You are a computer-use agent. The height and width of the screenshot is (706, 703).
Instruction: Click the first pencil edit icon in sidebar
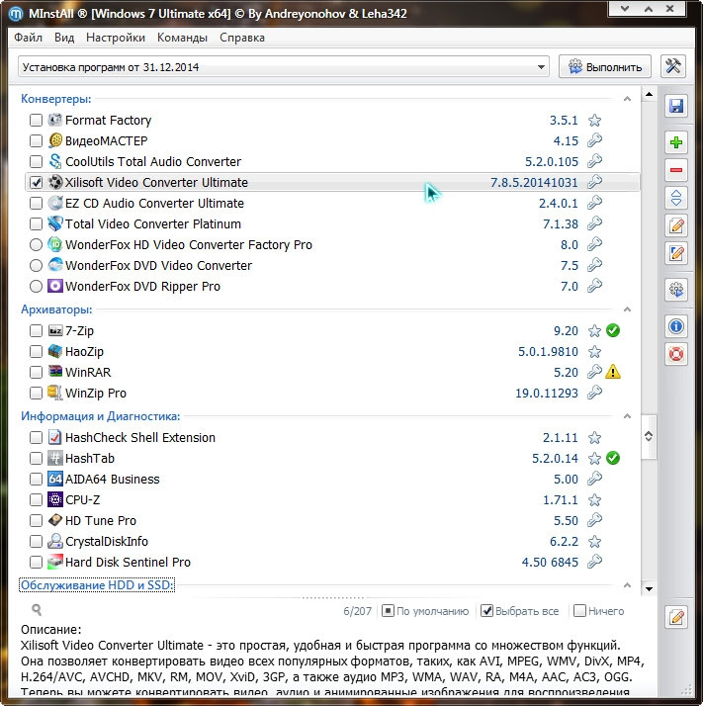[x=676, y=225]
